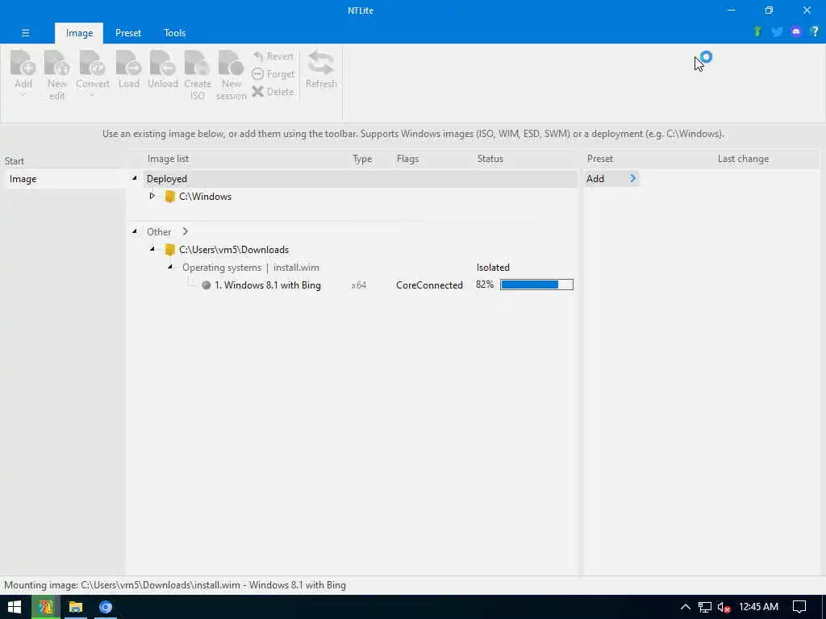Open the Chrome taskbar icon
This screenshot has width=826, height=619.
(x=106, y=607)
